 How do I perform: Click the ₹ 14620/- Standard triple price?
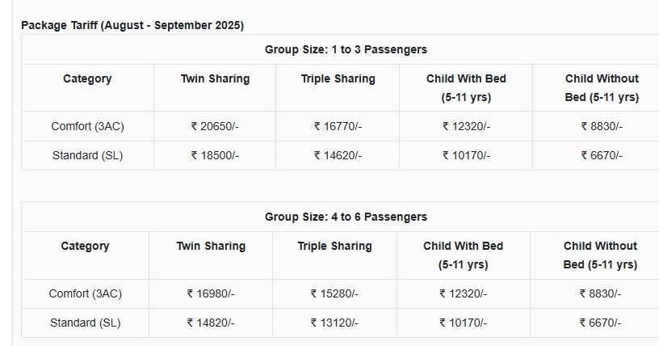[338, 155]
